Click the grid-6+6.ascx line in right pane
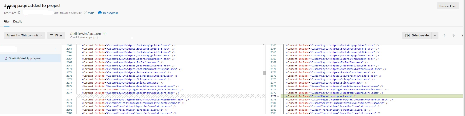The image size is (465, 116). (x=332, y=49)
